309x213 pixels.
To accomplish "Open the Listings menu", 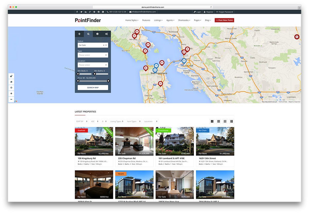I will coord(158,20).
